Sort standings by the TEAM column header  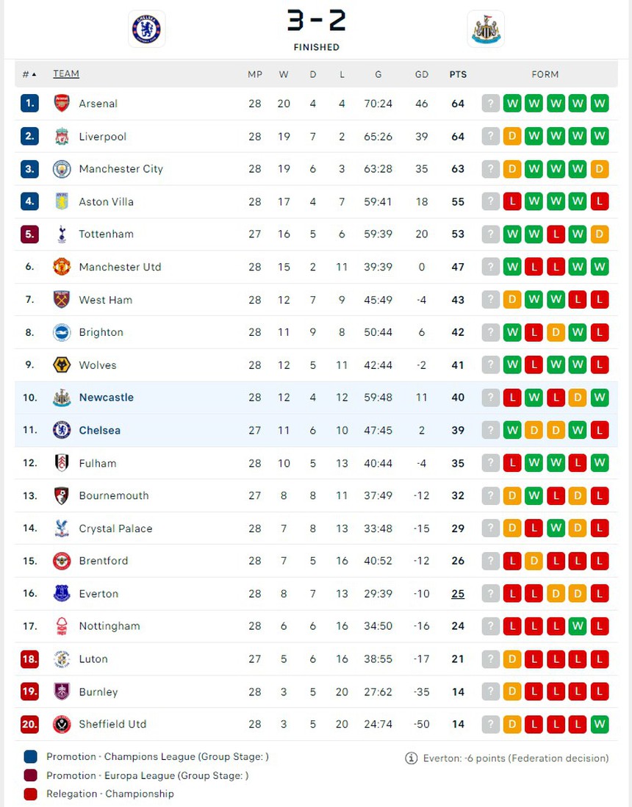click(66, 74)
